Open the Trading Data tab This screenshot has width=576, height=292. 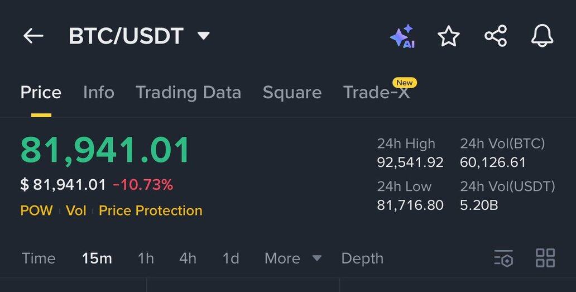(x=188, y=93)
